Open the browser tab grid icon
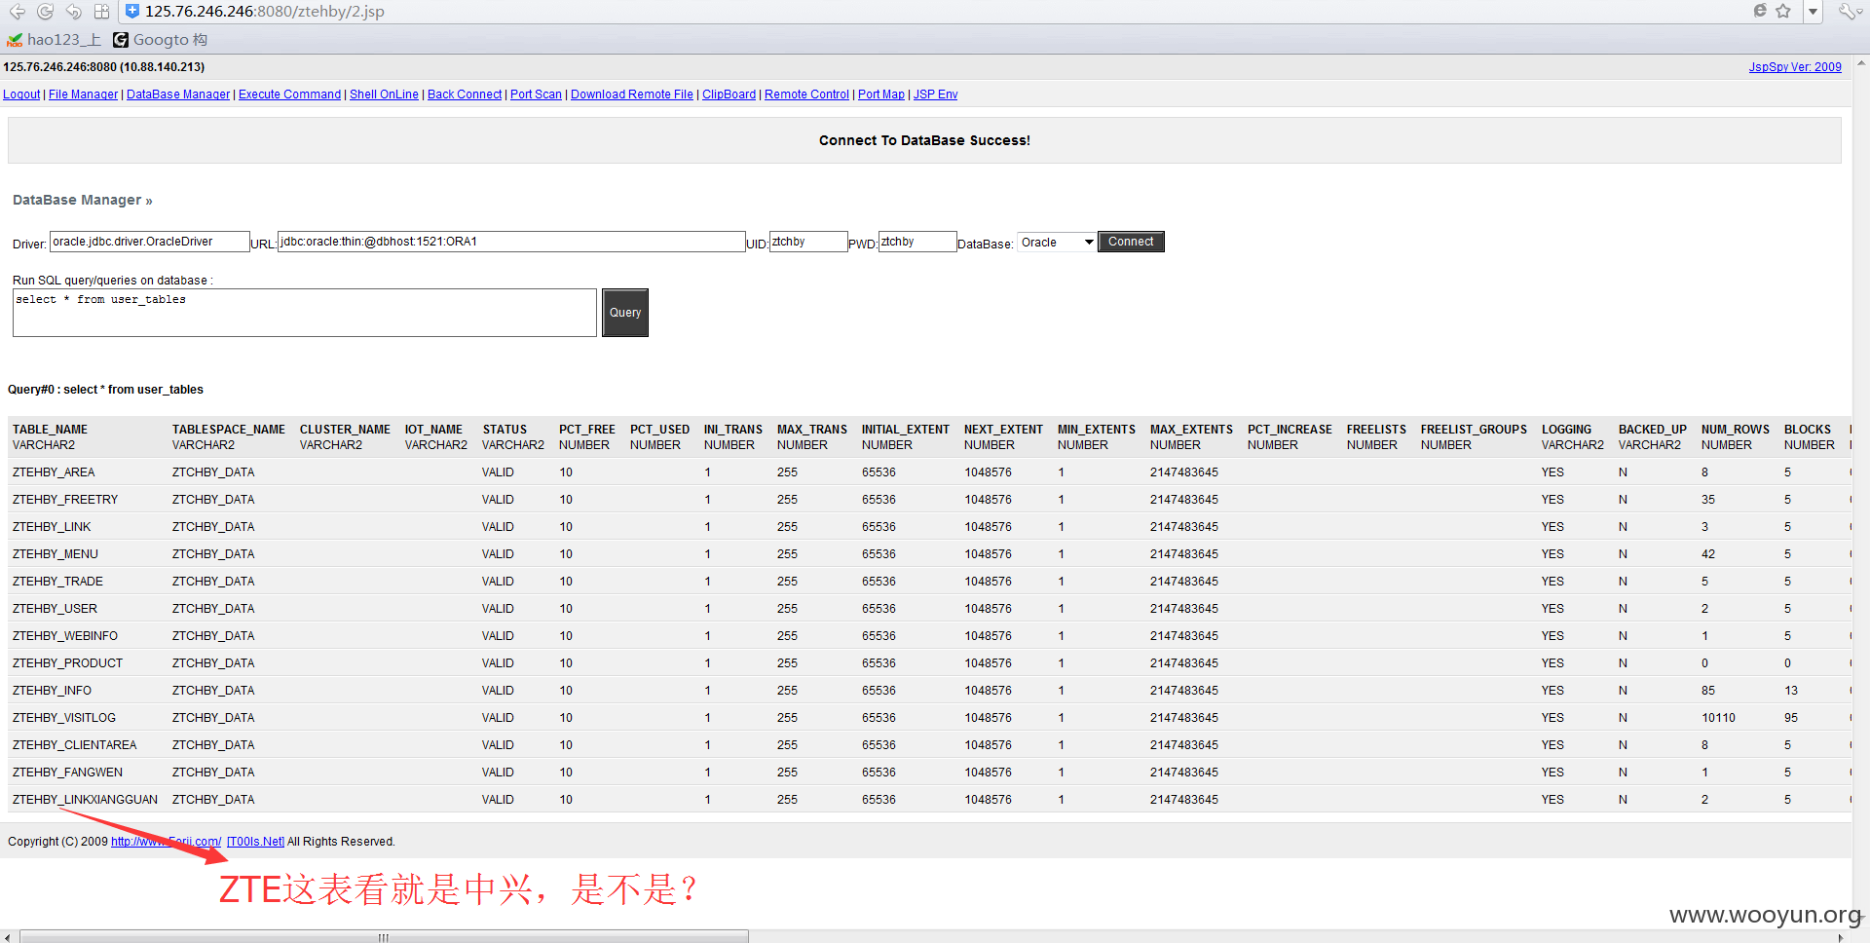Image resolution: width=1870 pixels, height=943 pixels. (x=101, y=11)
